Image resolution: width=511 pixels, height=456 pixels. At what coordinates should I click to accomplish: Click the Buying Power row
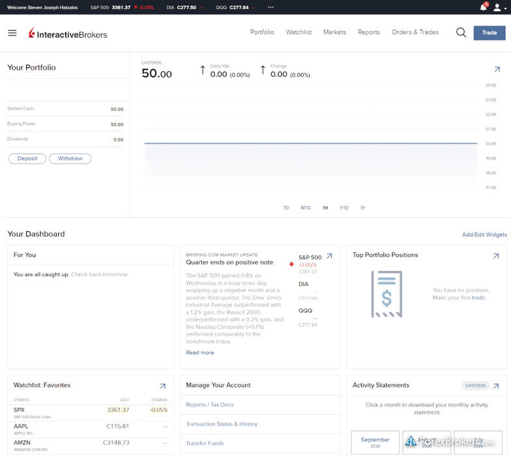point(65,124)
